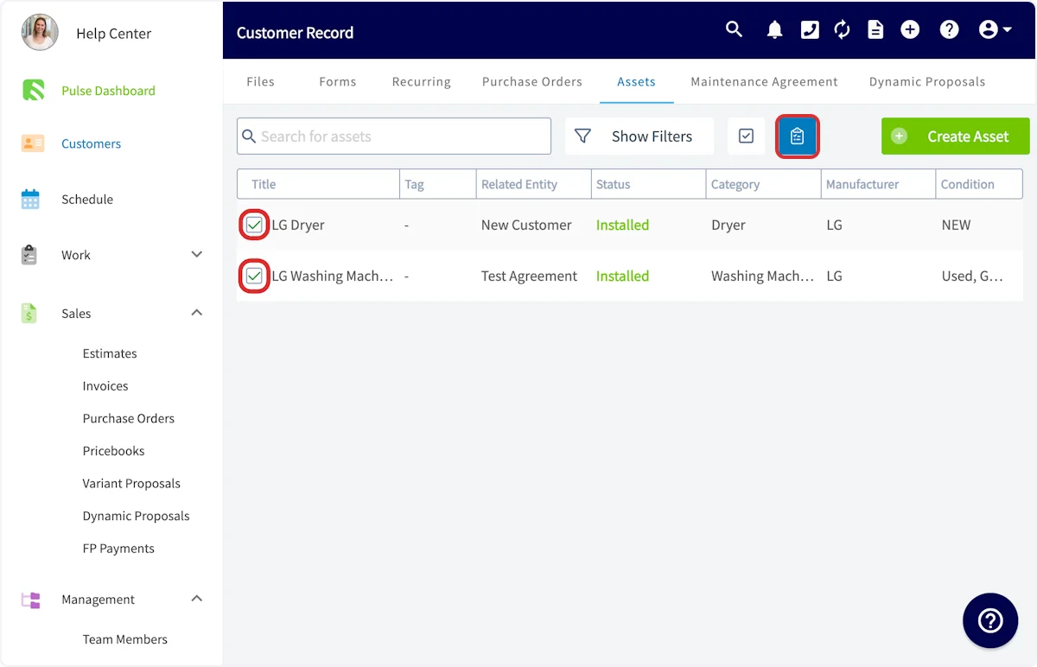Click the plus quick-add icon in header
The width and height of the screenshot is (1037, 667).
coord(910,30)
